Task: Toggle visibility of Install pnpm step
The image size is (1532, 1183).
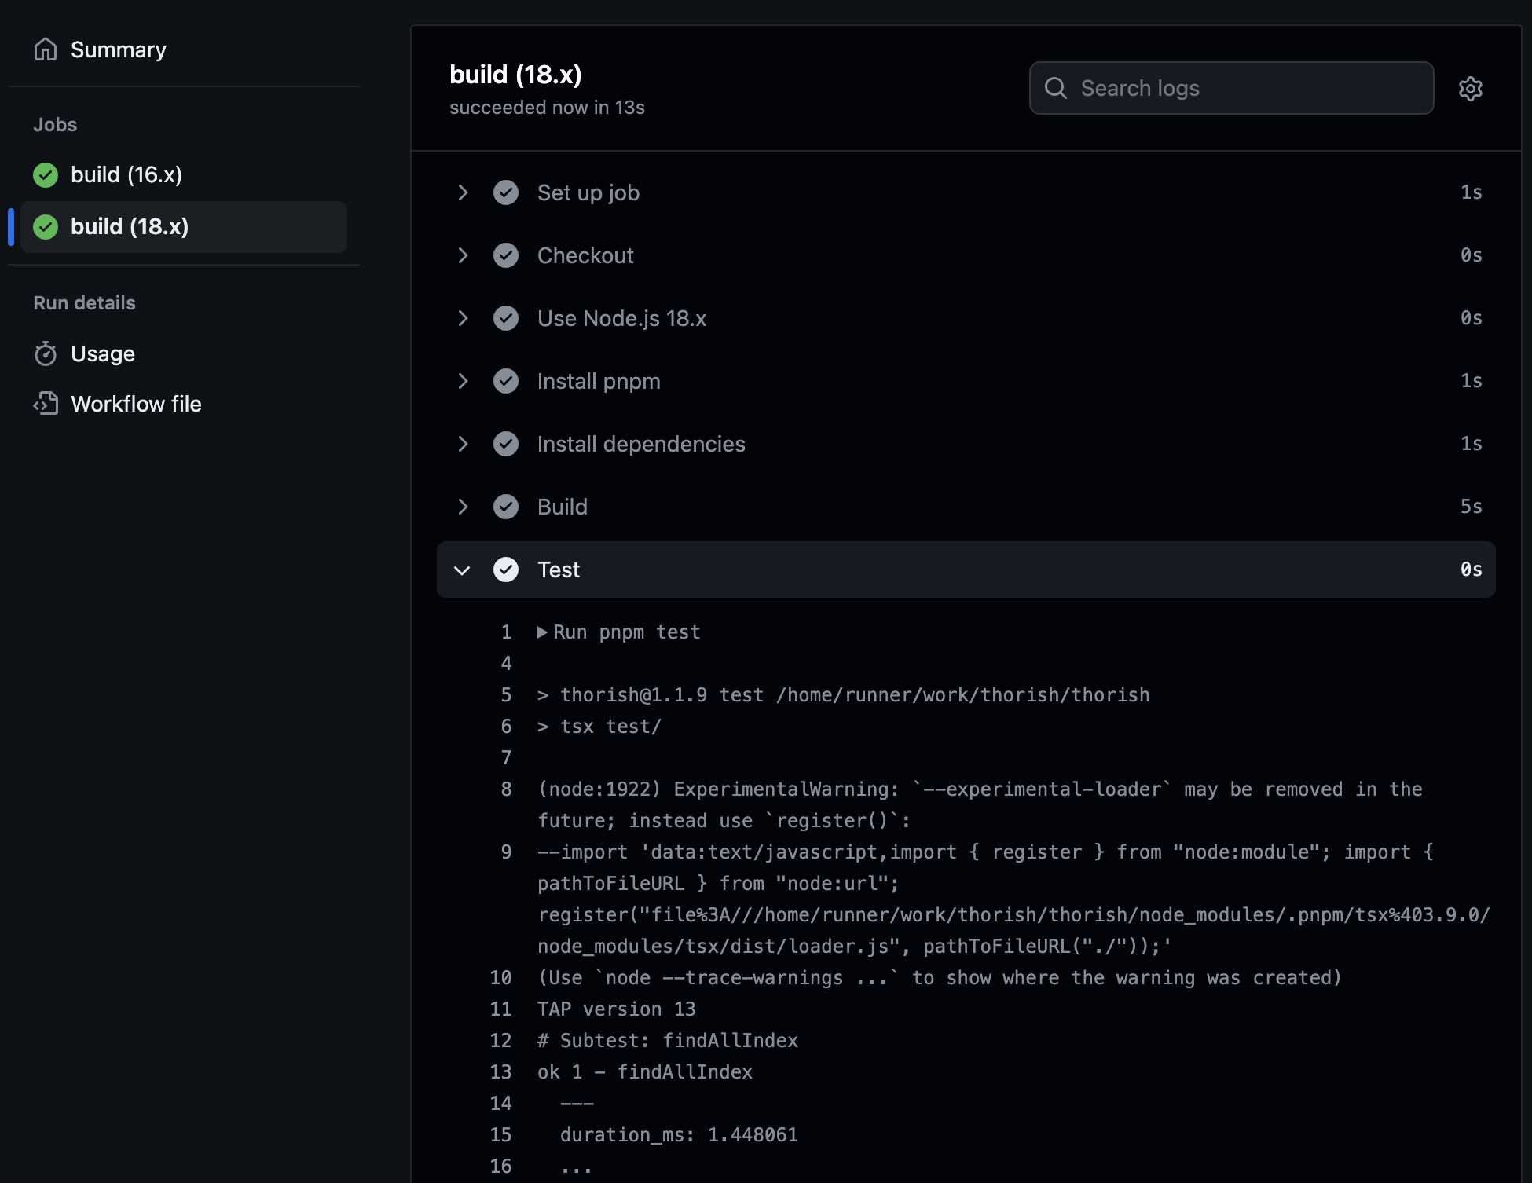Action: [462, 380]
